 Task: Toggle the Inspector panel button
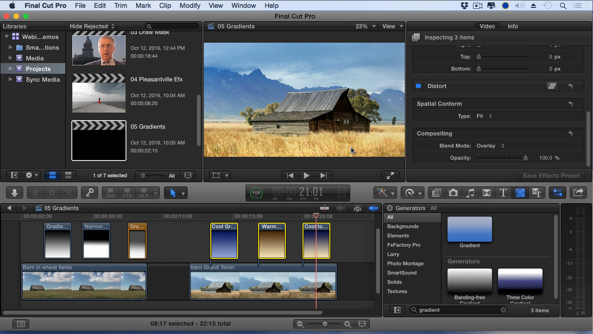[557, 193]
